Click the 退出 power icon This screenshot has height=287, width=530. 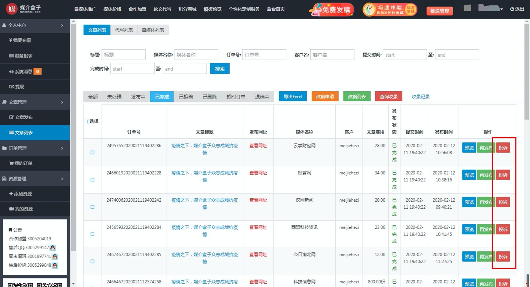click(x=512, y=9)
